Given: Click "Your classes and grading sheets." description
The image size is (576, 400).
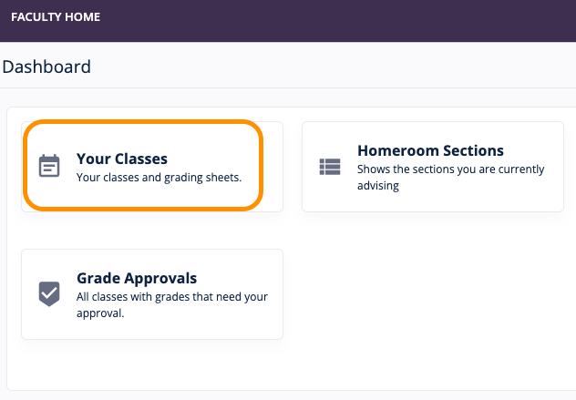Looking at the screenshot, I should point(159,178).
